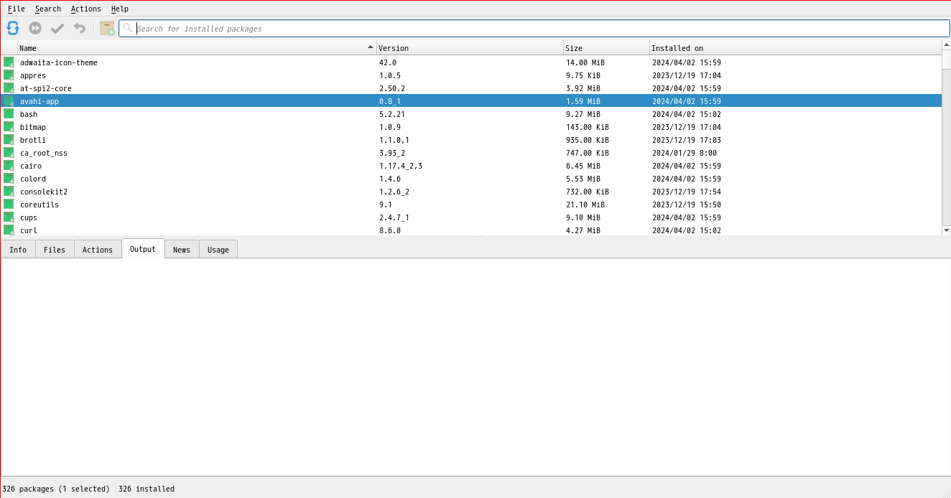Switch to the News tab
951x498 pixels.
coord(182,250)
